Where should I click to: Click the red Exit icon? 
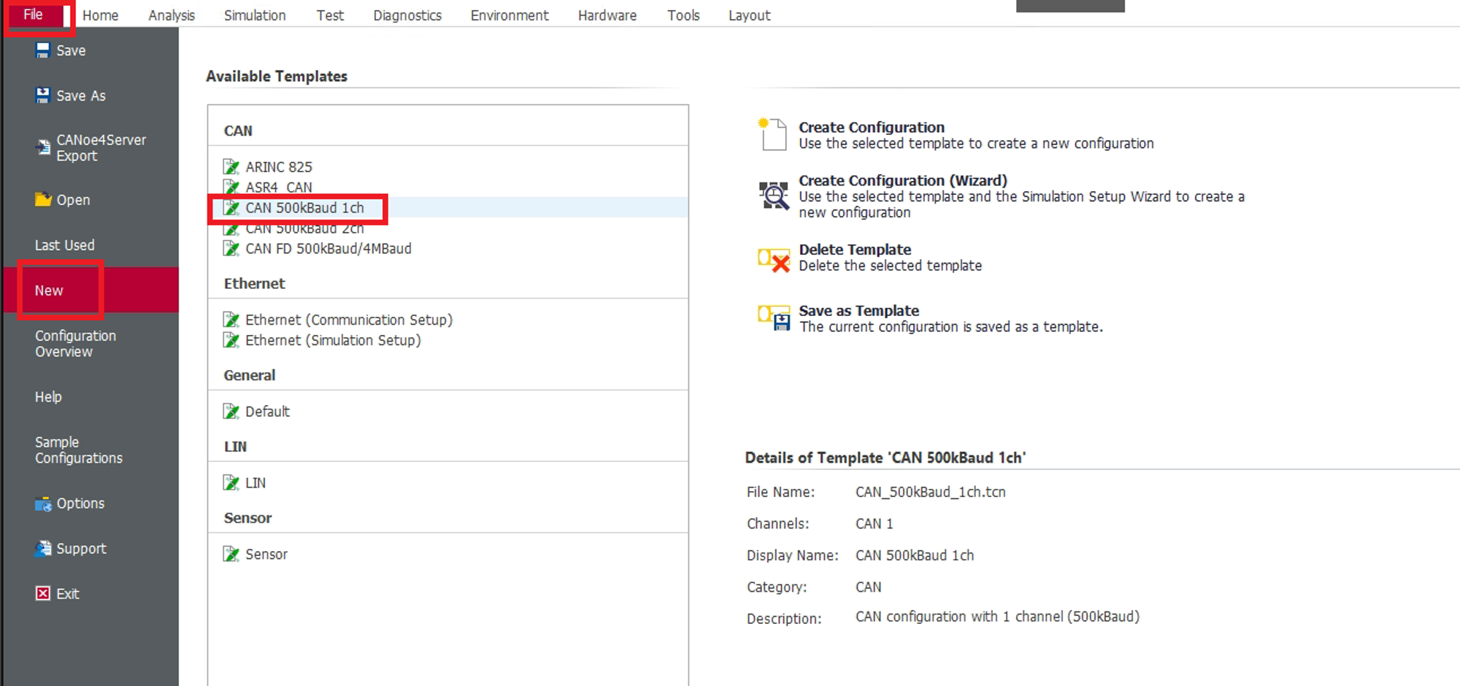pyautogui.click(x=43, y=593)
